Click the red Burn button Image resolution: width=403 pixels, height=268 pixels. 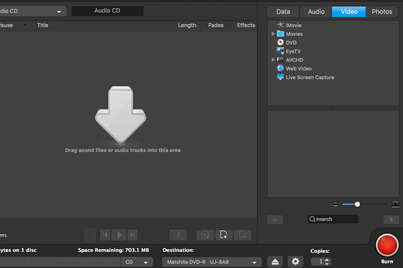[x=386, y=245]
